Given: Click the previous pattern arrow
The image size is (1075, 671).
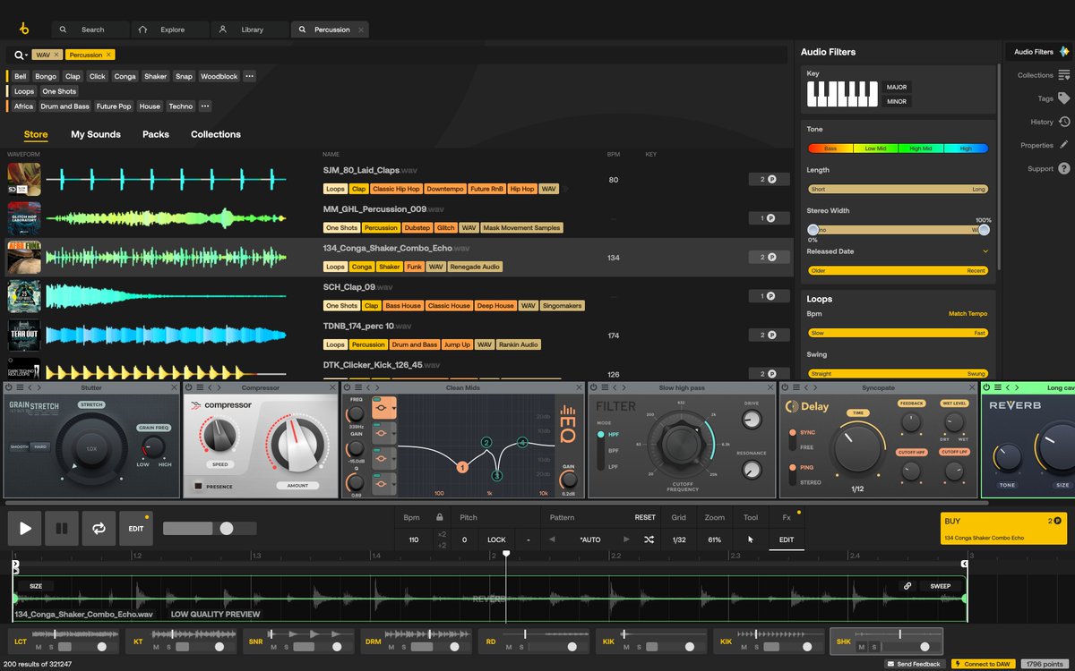Looking at the screenshot, I should (552, 539).
